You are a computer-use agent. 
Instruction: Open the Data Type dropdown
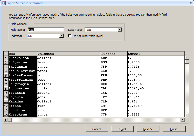point(119,30)
